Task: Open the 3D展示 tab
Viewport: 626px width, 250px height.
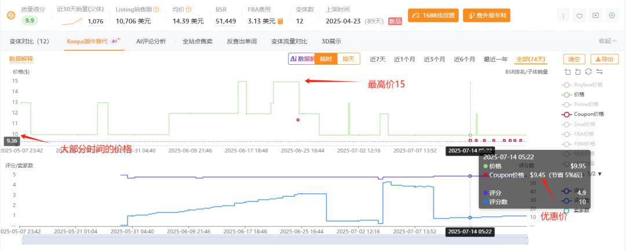Action: tap(332, 41)
